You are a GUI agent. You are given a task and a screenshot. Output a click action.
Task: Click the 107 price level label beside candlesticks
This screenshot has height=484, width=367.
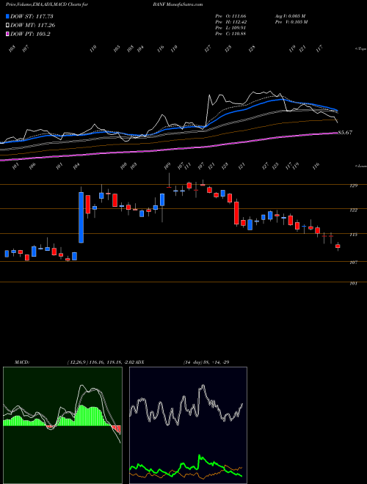pyautogui.click(x=354, y=263)
